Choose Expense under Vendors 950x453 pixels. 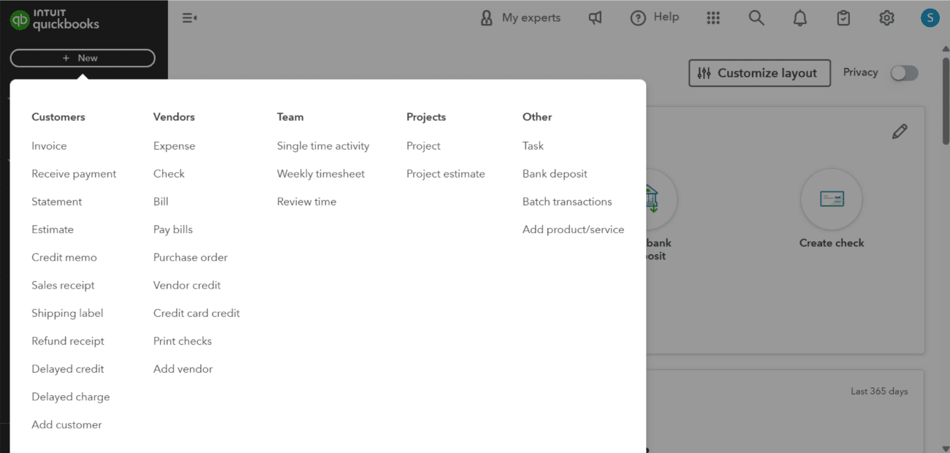click(x=174, y=146)
